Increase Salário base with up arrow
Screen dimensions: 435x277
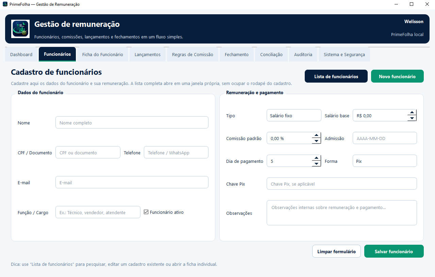click(412, 112)
